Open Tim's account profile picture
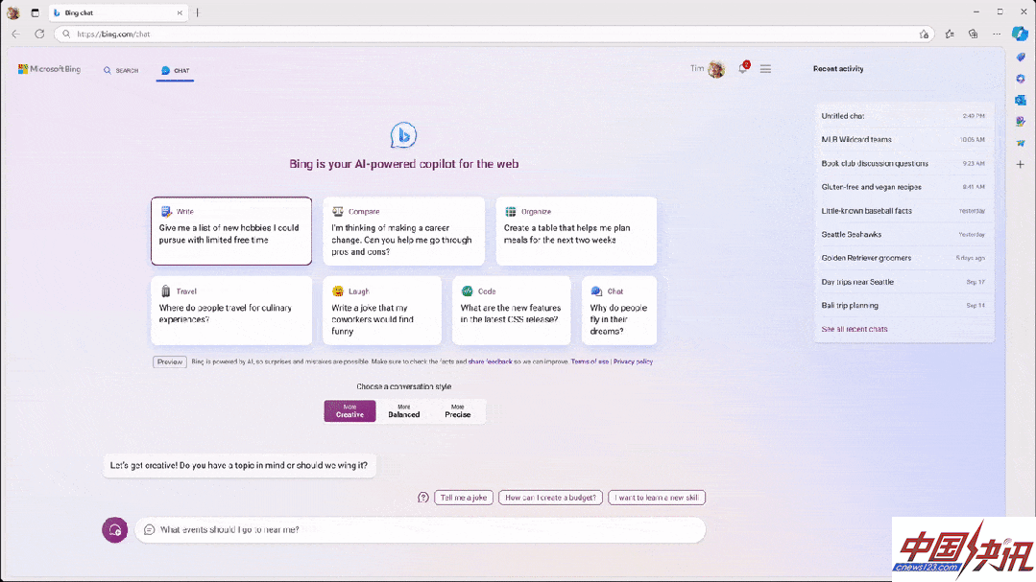1036x582 pixels. pyautogui.click(x=715, y=69)
